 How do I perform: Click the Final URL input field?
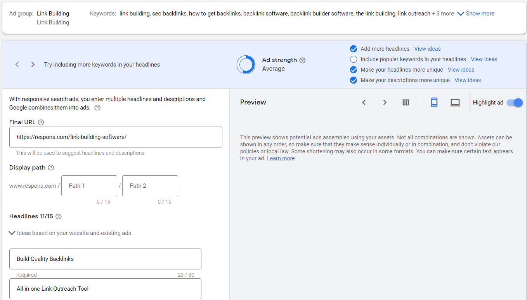click(x=116, y=137)
